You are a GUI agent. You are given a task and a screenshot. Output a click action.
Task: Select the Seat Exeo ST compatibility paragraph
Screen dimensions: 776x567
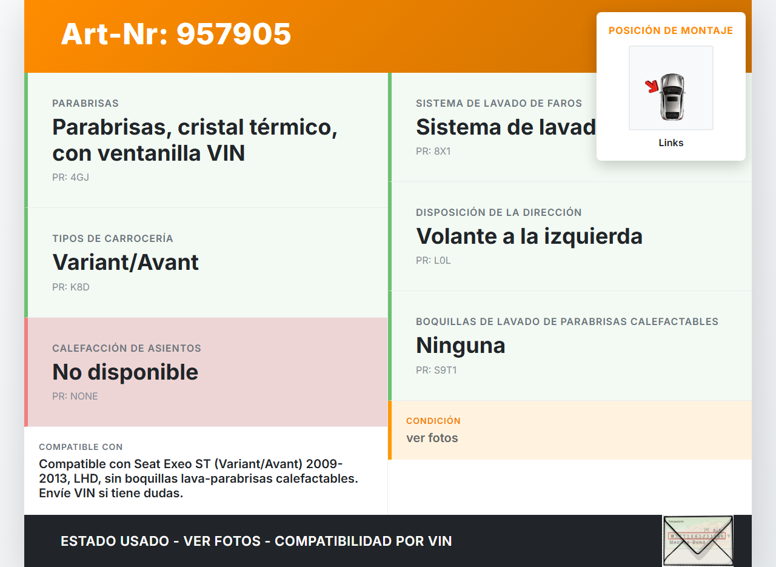point(199,478)
